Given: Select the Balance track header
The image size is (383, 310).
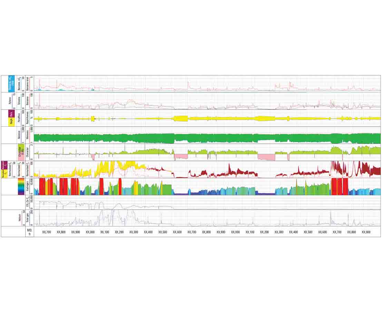Looking at the screenshot, I should tap(19, 135).
